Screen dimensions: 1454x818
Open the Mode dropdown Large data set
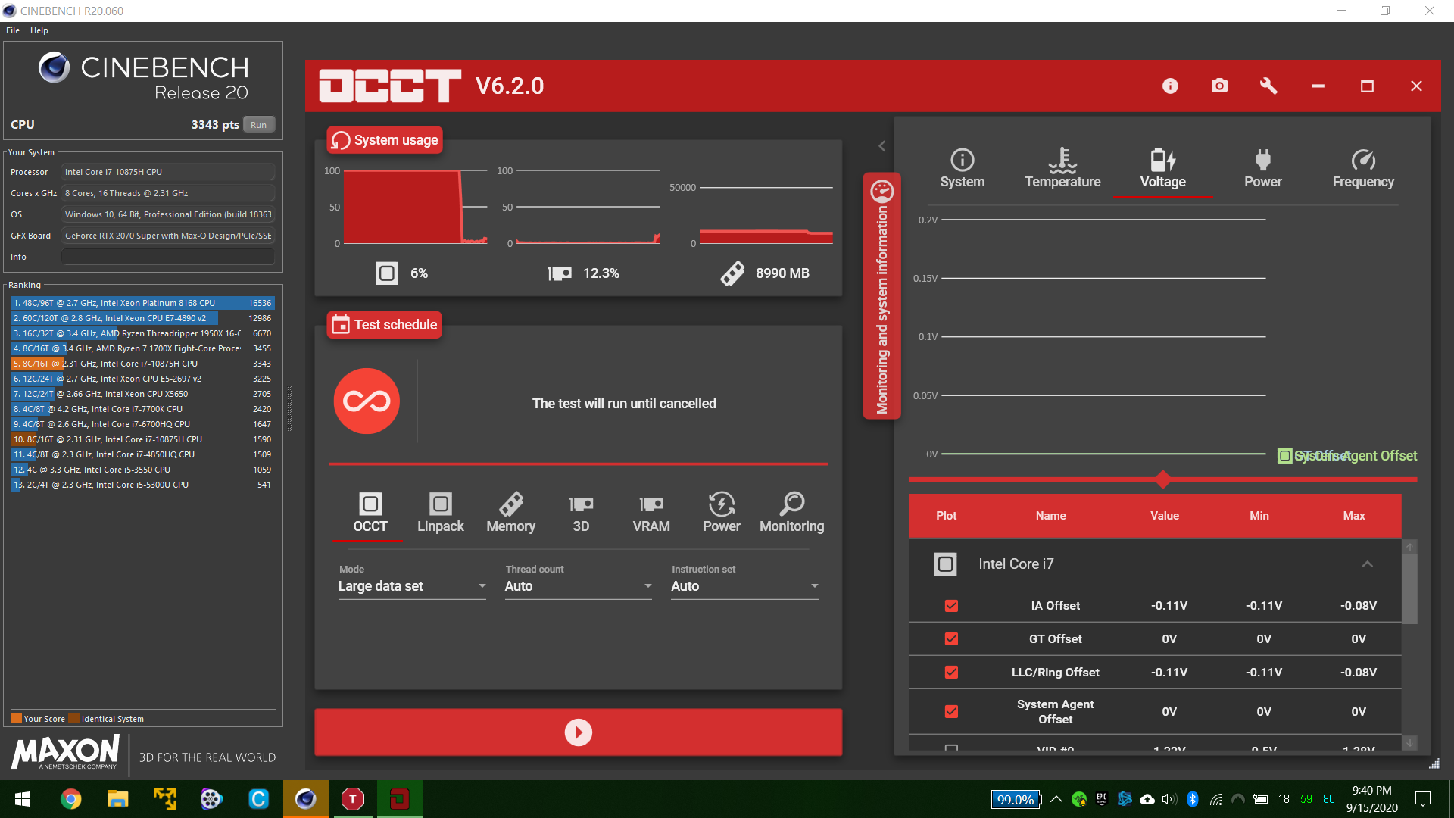click(412, 586)
